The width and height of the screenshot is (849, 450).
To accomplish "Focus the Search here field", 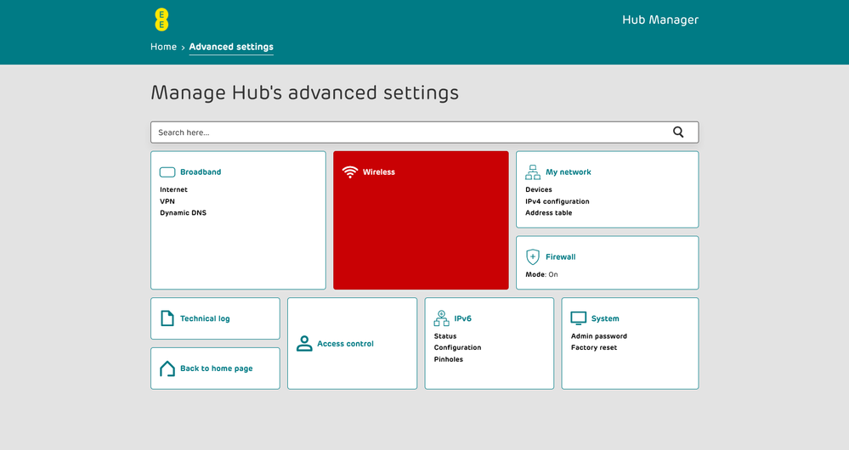I will [425, 132].
